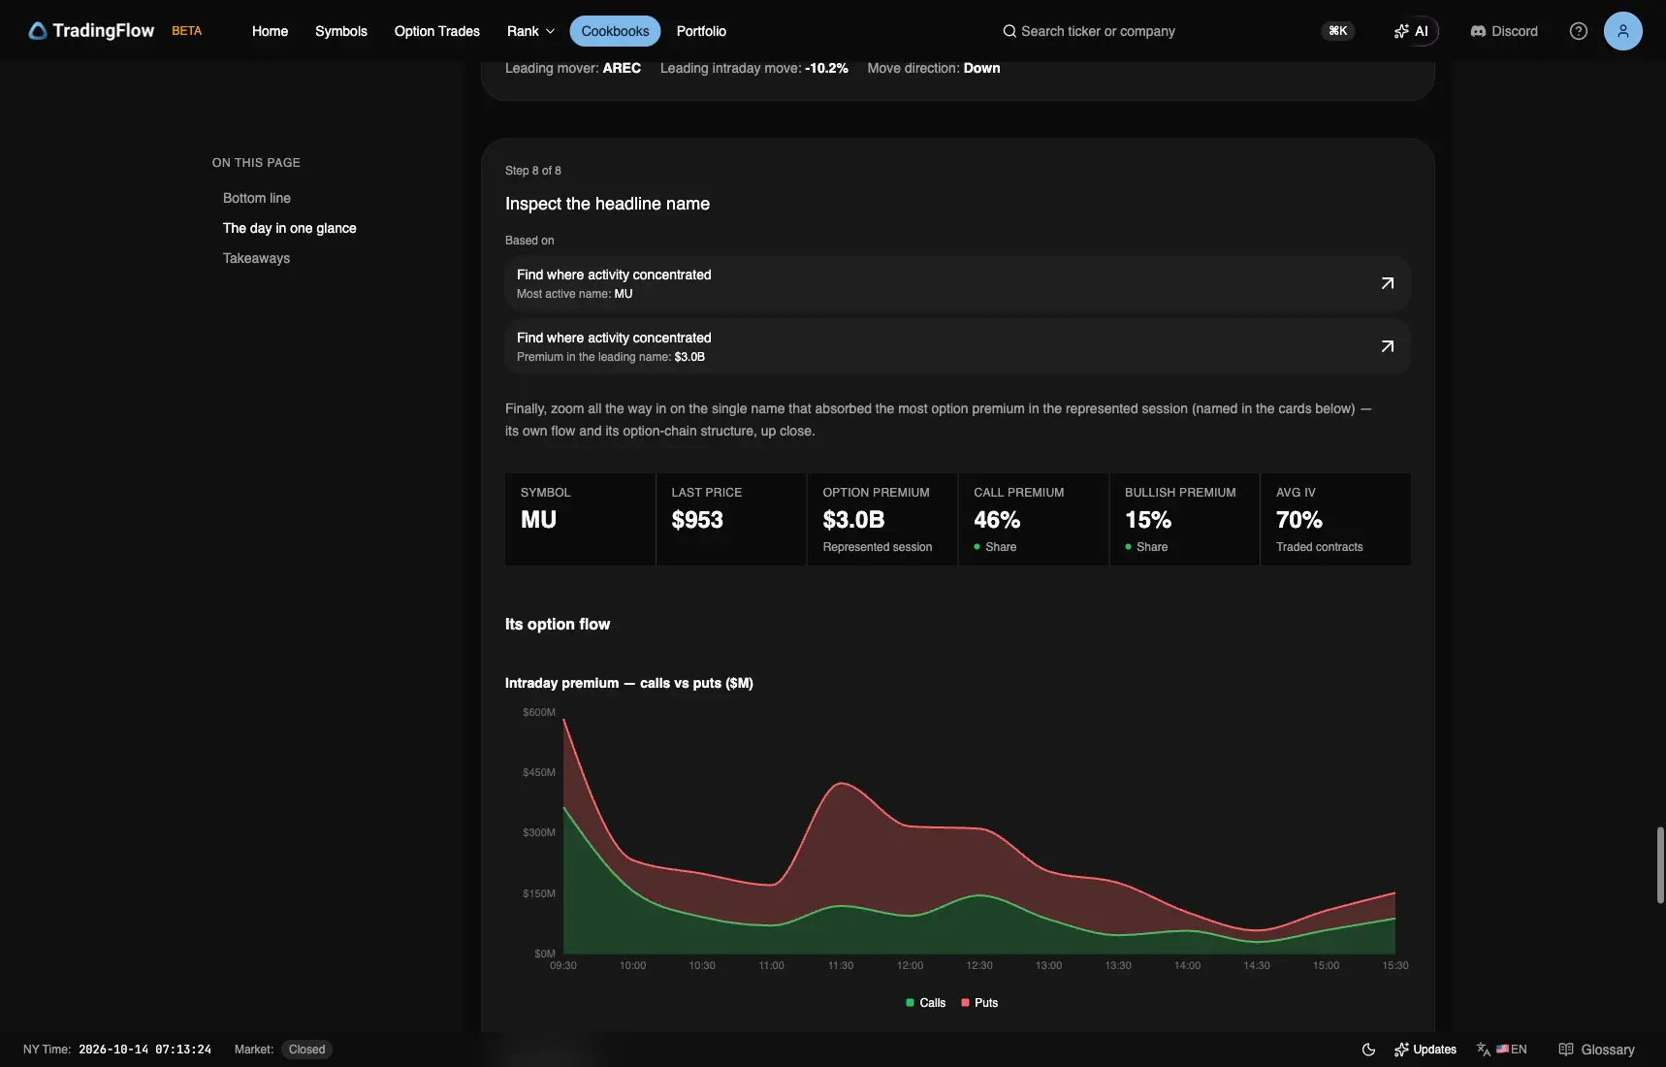The image size is (1666, 1067).
Task: Click the TradingFlow logo icon
Action: point(38,31)
